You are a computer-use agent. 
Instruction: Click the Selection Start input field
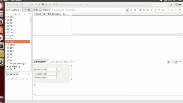coord(51,70)
